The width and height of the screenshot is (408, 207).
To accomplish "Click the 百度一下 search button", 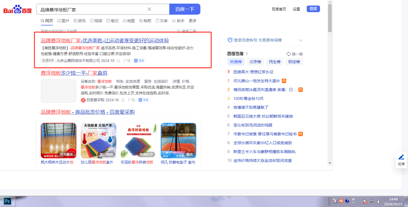I will 185,9.
